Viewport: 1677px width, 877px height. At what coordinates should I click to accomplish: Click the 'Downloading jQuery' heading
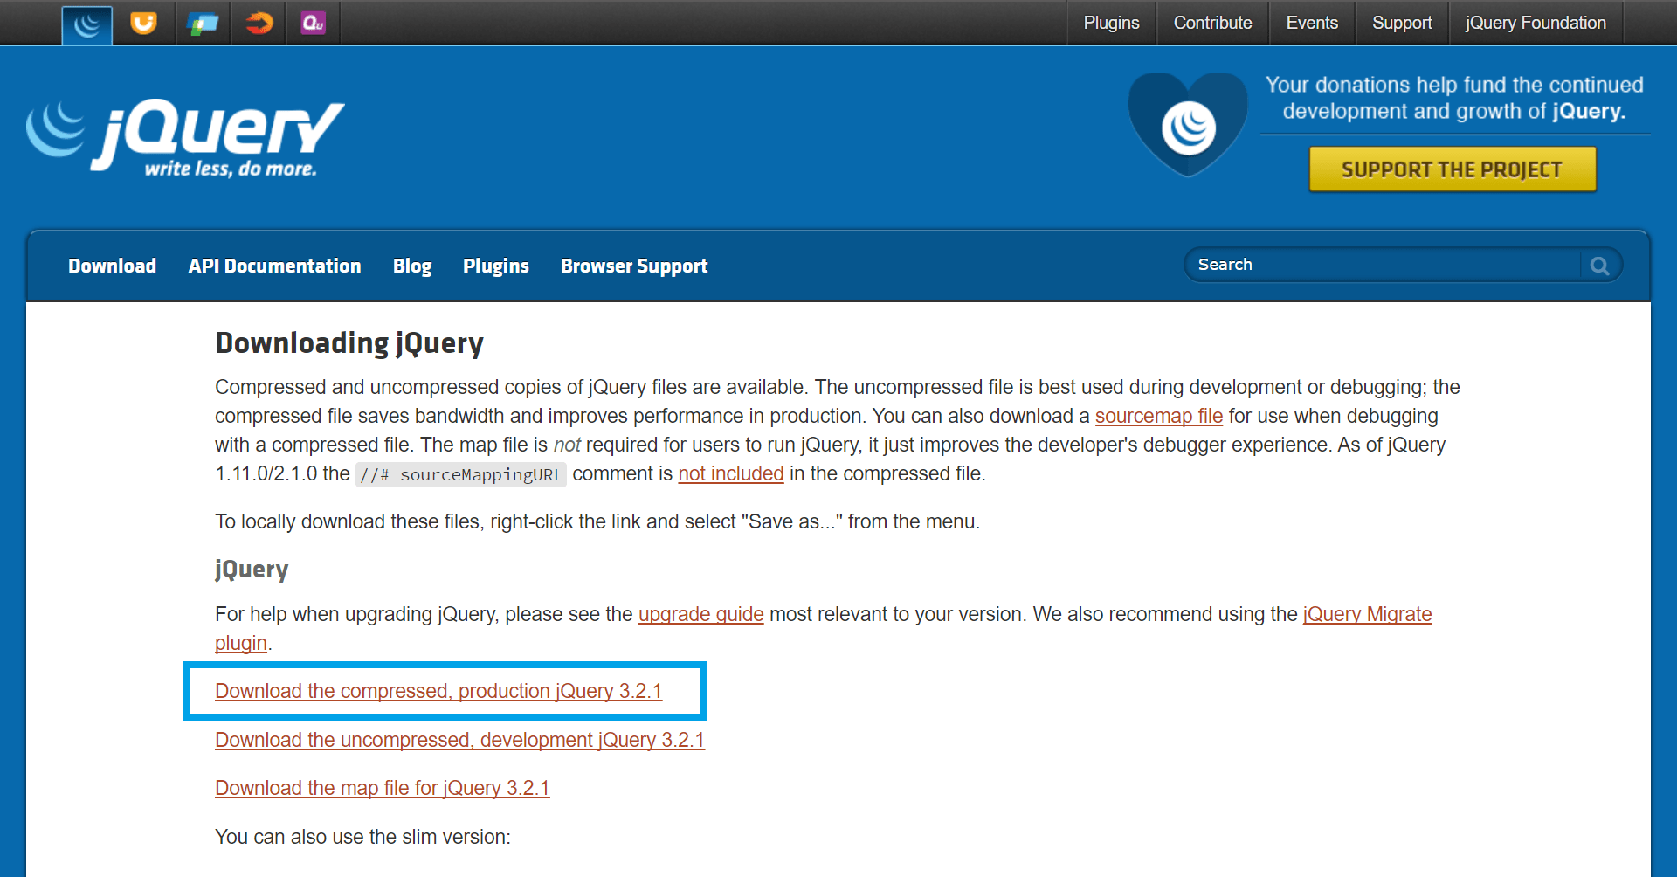click(x=349, y=343)
